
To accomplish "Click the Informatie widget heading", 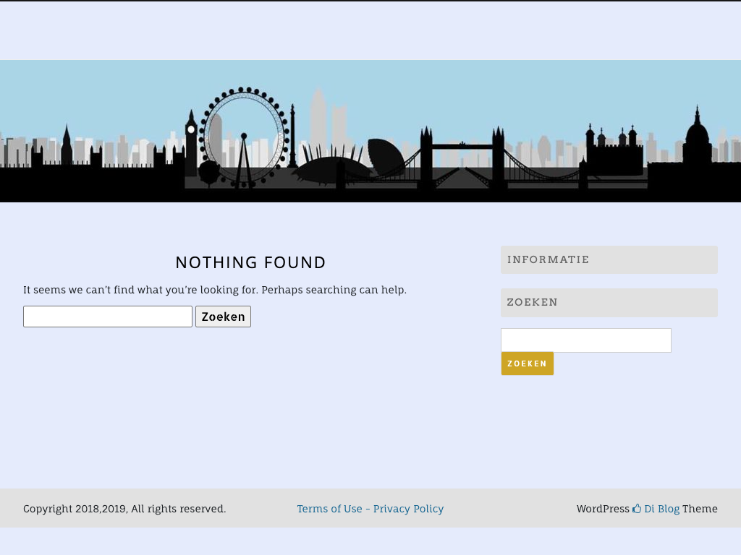I will (609, 259).
